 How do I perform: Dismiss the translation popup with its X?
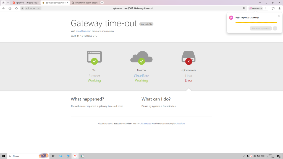pos(279,16)
